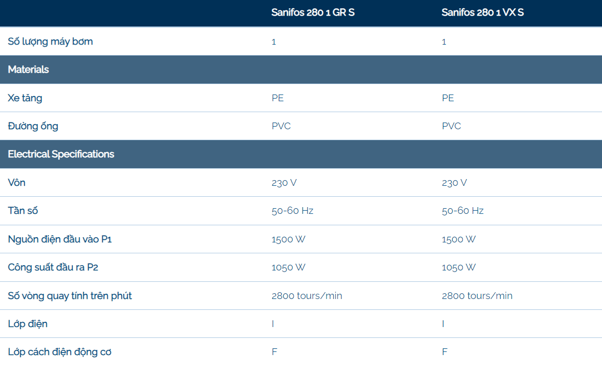Screen dimensions: 602x367
Task: Select the Nguồn điện đầu vào P1 label
Action: pos(60,239)
